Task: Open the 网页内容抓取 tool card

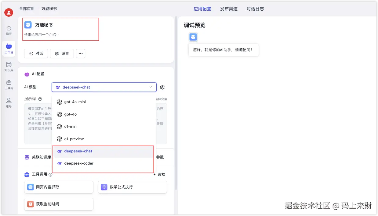Action: click(x=59, y=187)
